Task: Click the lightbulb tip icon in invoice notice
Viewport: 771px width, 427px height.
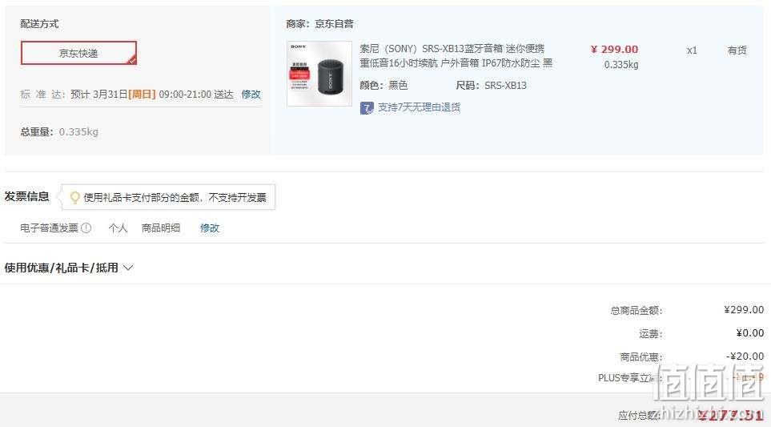Action: point(74,197)
